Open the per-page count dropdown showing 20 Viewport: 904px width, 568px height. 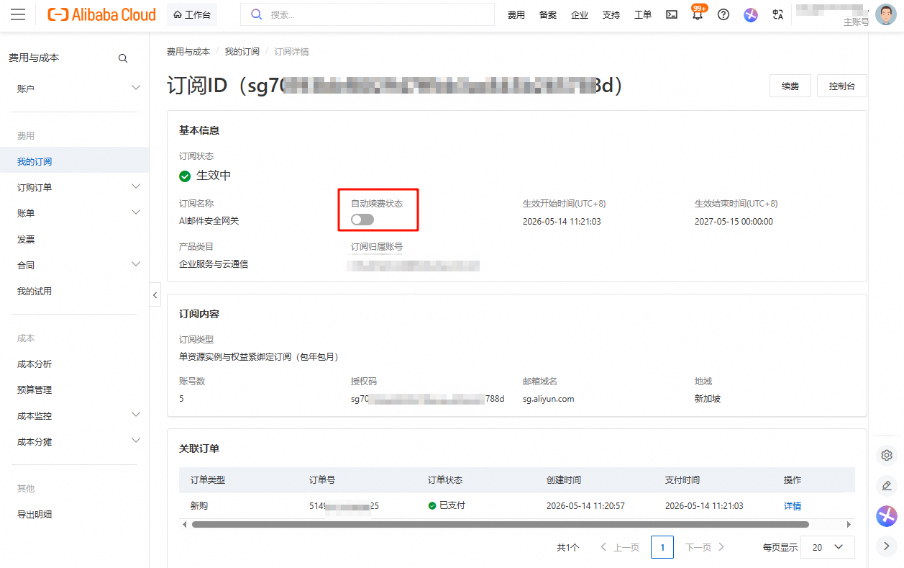(x=828, y=547)
